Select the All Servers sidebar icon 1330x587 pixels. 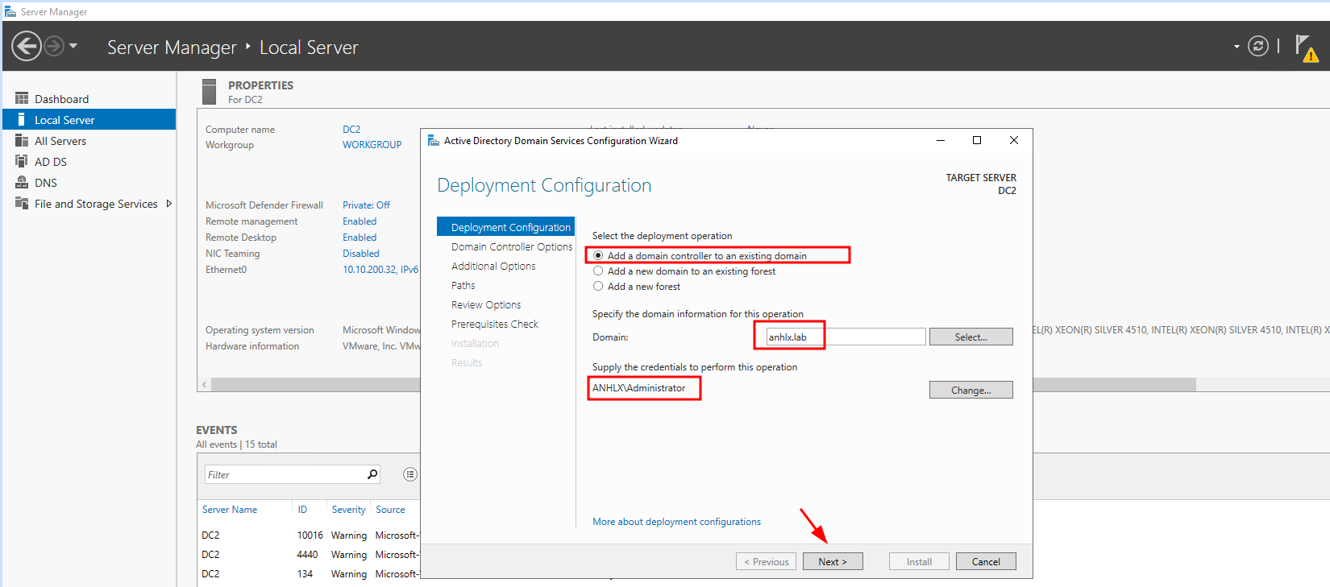point(22,141)
